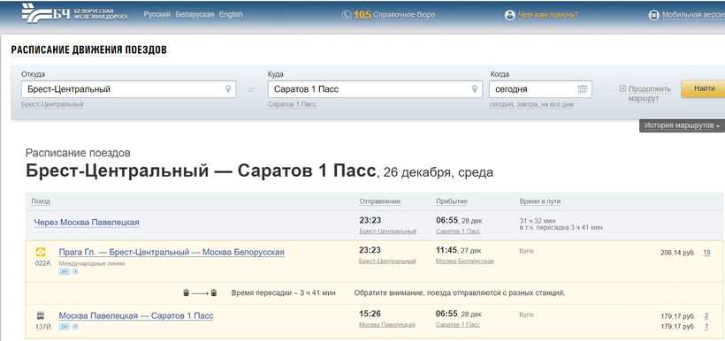Open the Чем вам помочь? help link

coord(548,15)
